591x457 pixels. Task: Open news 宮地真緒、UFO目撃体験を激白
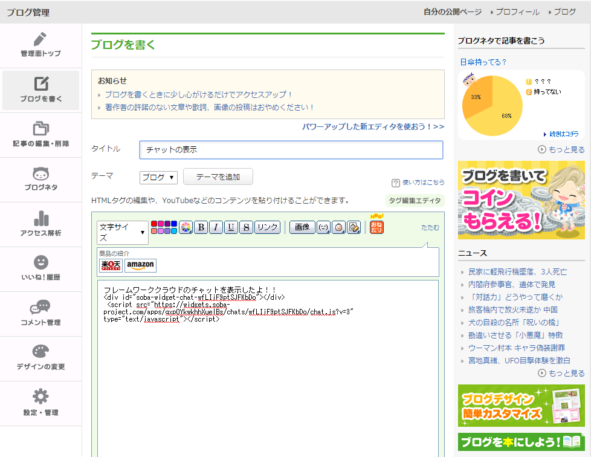(519, 360)
